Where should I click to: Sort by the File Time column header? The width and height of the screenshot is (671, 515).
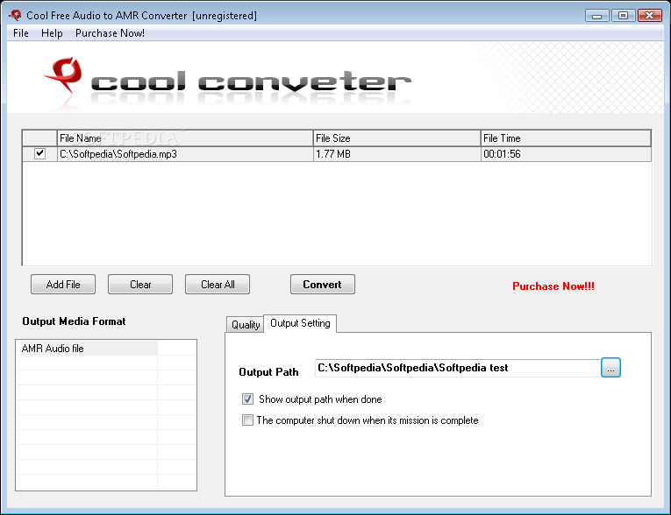click(x=566, y=138)
